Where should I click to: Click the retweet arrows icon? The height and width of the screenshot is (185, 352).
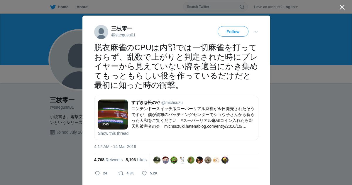point(121,173)
